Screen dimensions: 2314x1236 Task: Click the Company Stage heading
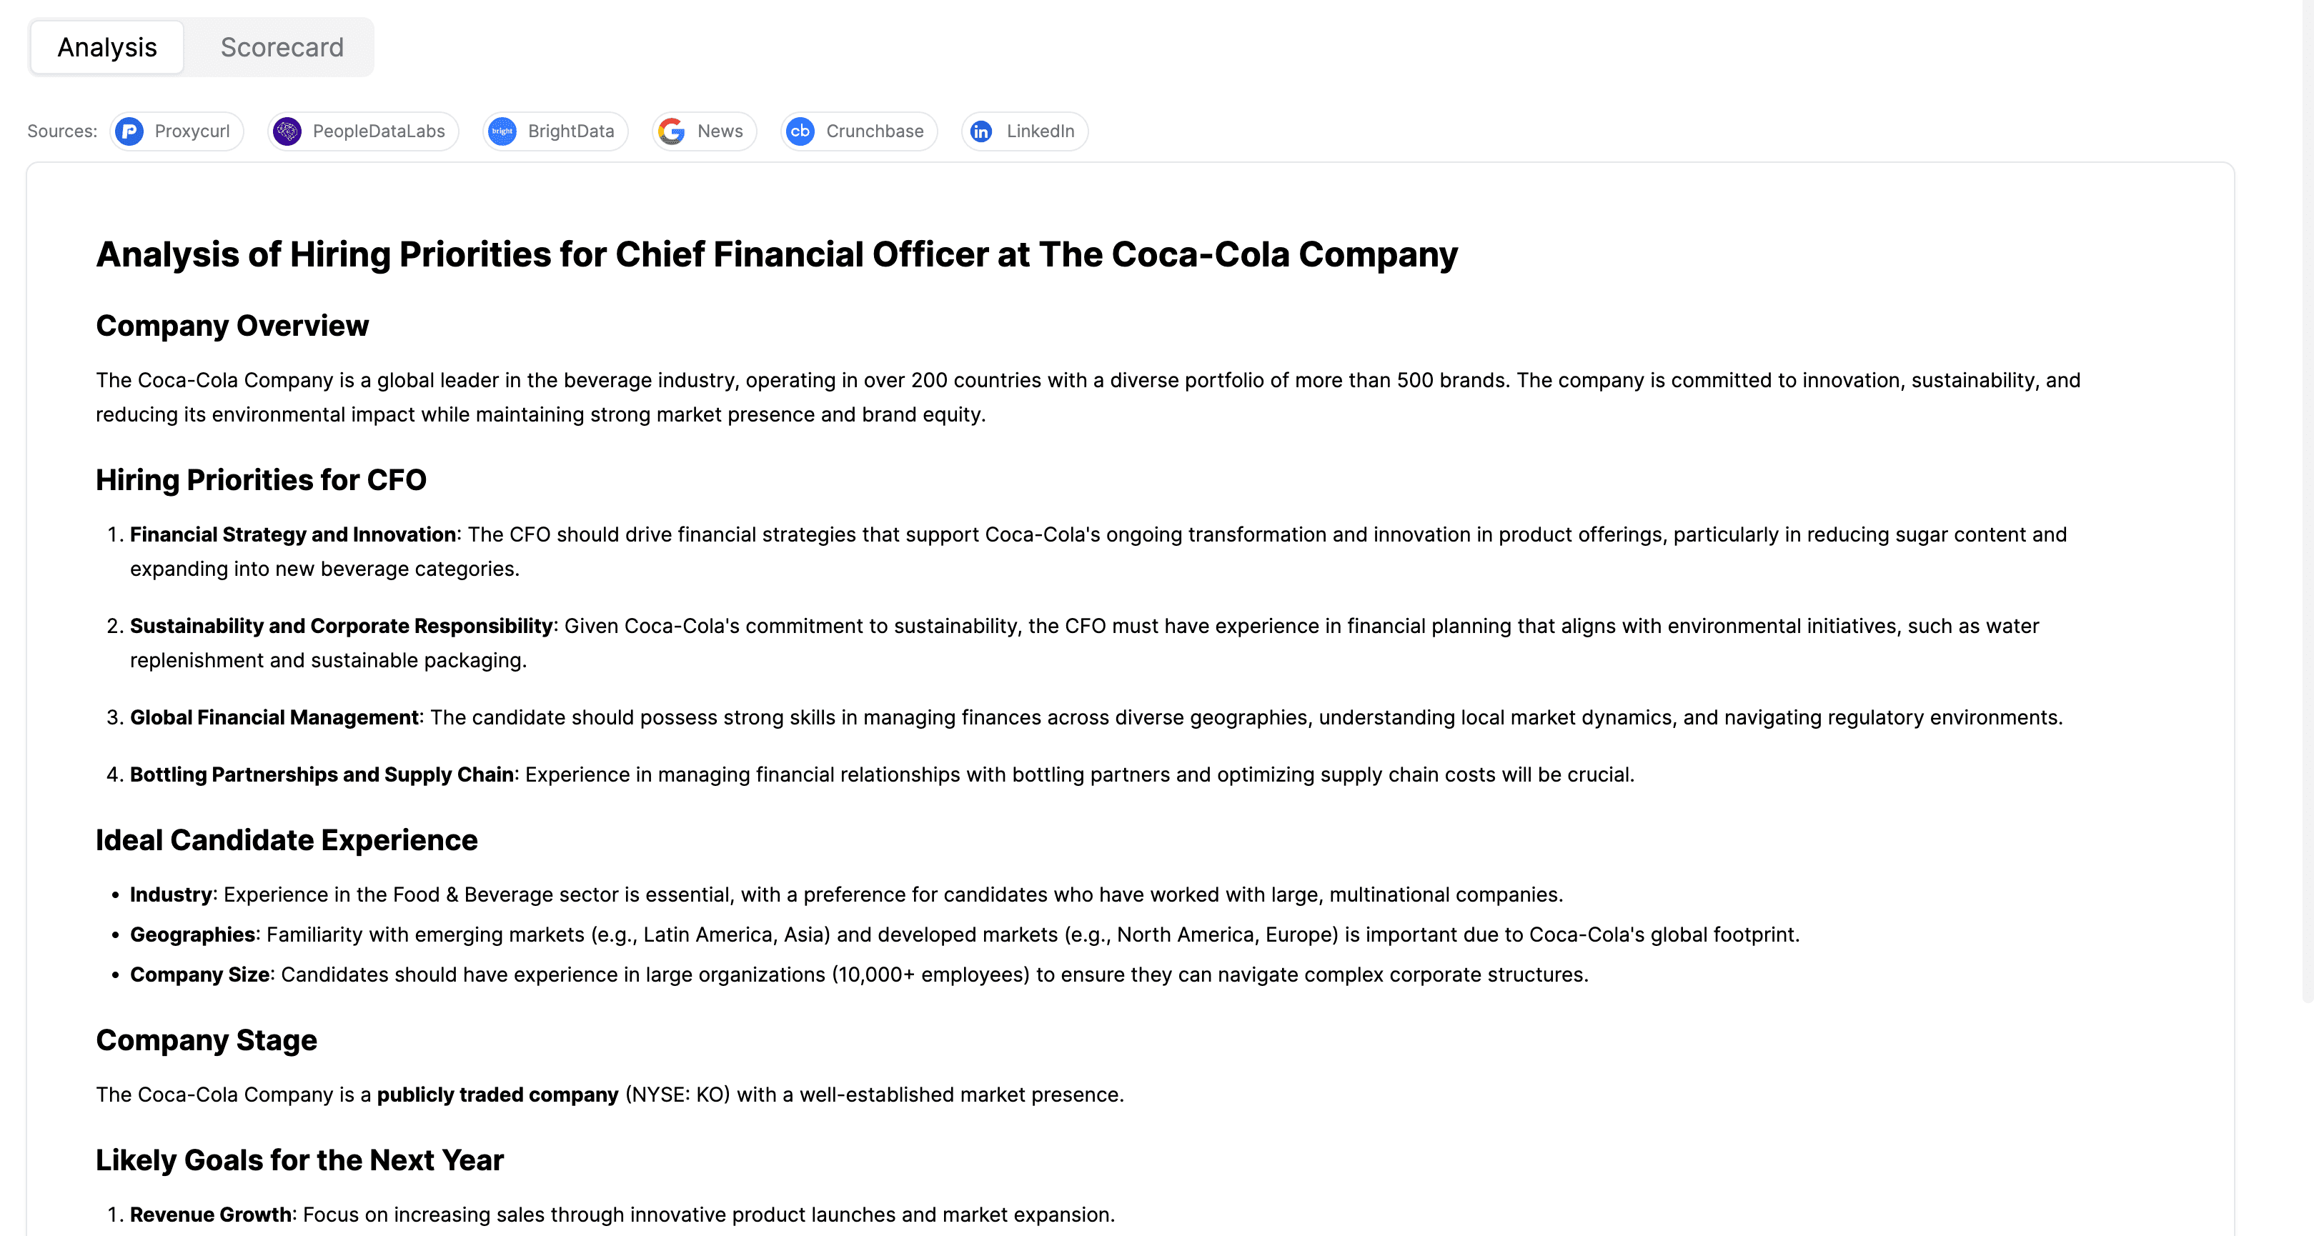click(206, 1041)
